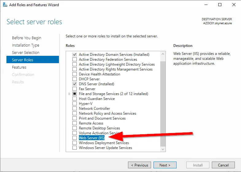The height and width of the screenshot is (172, 241).
Task: Select the Server Roles step
Action: pos(33,60)
